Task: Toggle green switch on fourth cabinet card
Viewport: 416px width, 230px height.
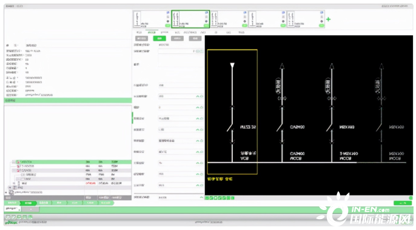Action: [283, 25]
